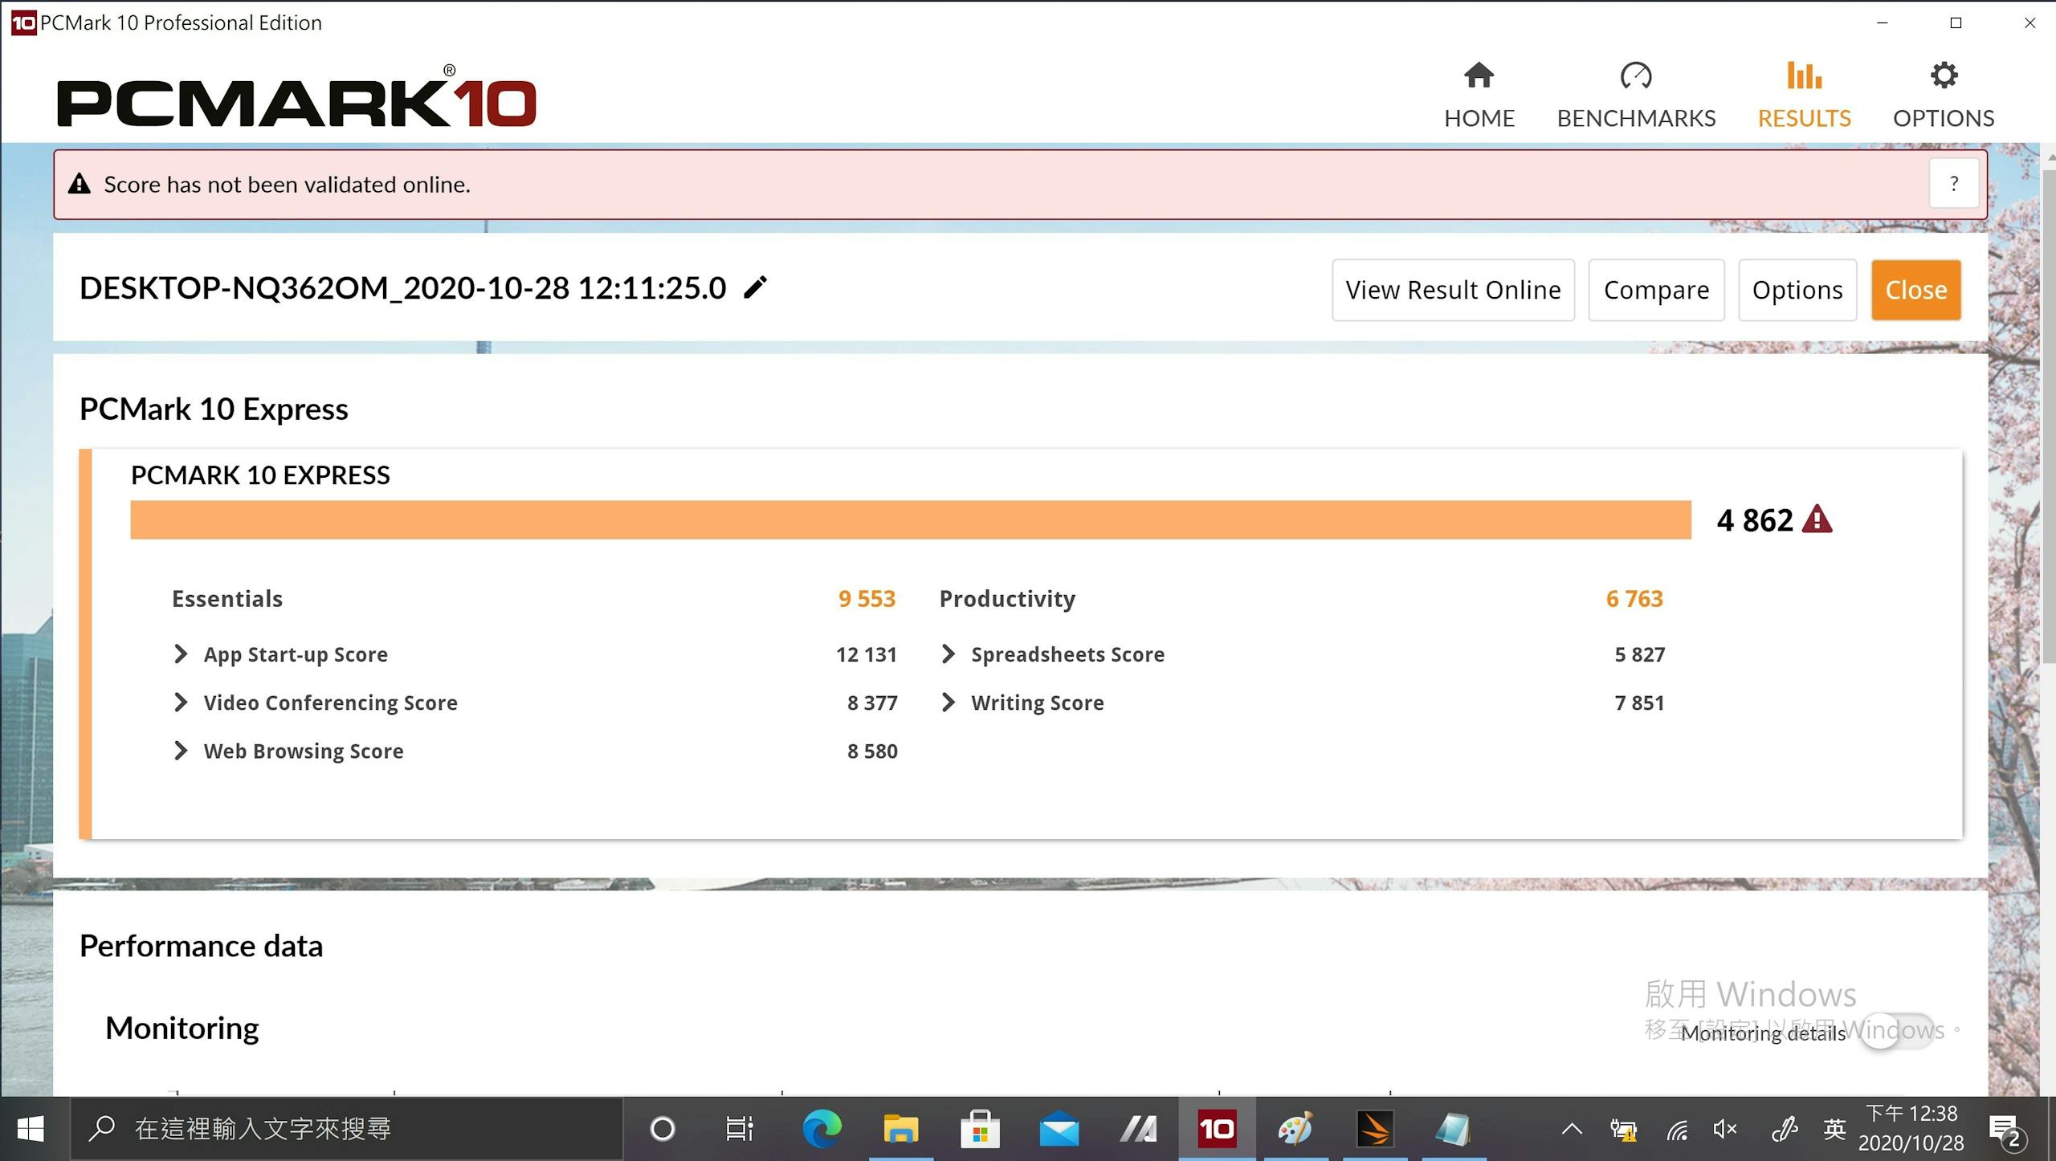Open File Explorer from the taskbar

[901, 1129]
